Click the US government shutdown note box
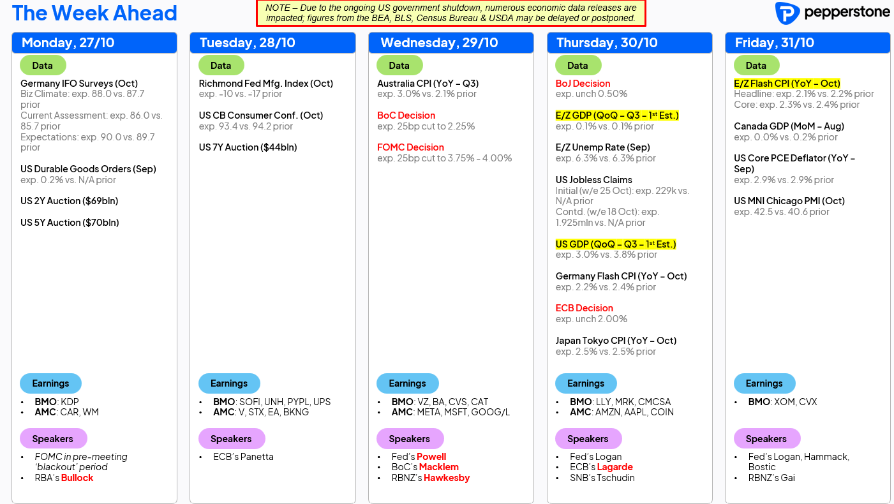Image resolution: width=894 pixels, height=504 pixels. [x=451, y=13]
